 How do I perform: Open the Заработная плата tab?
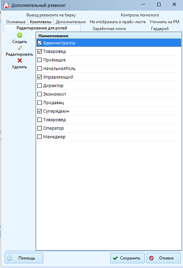tap(109, 29)
